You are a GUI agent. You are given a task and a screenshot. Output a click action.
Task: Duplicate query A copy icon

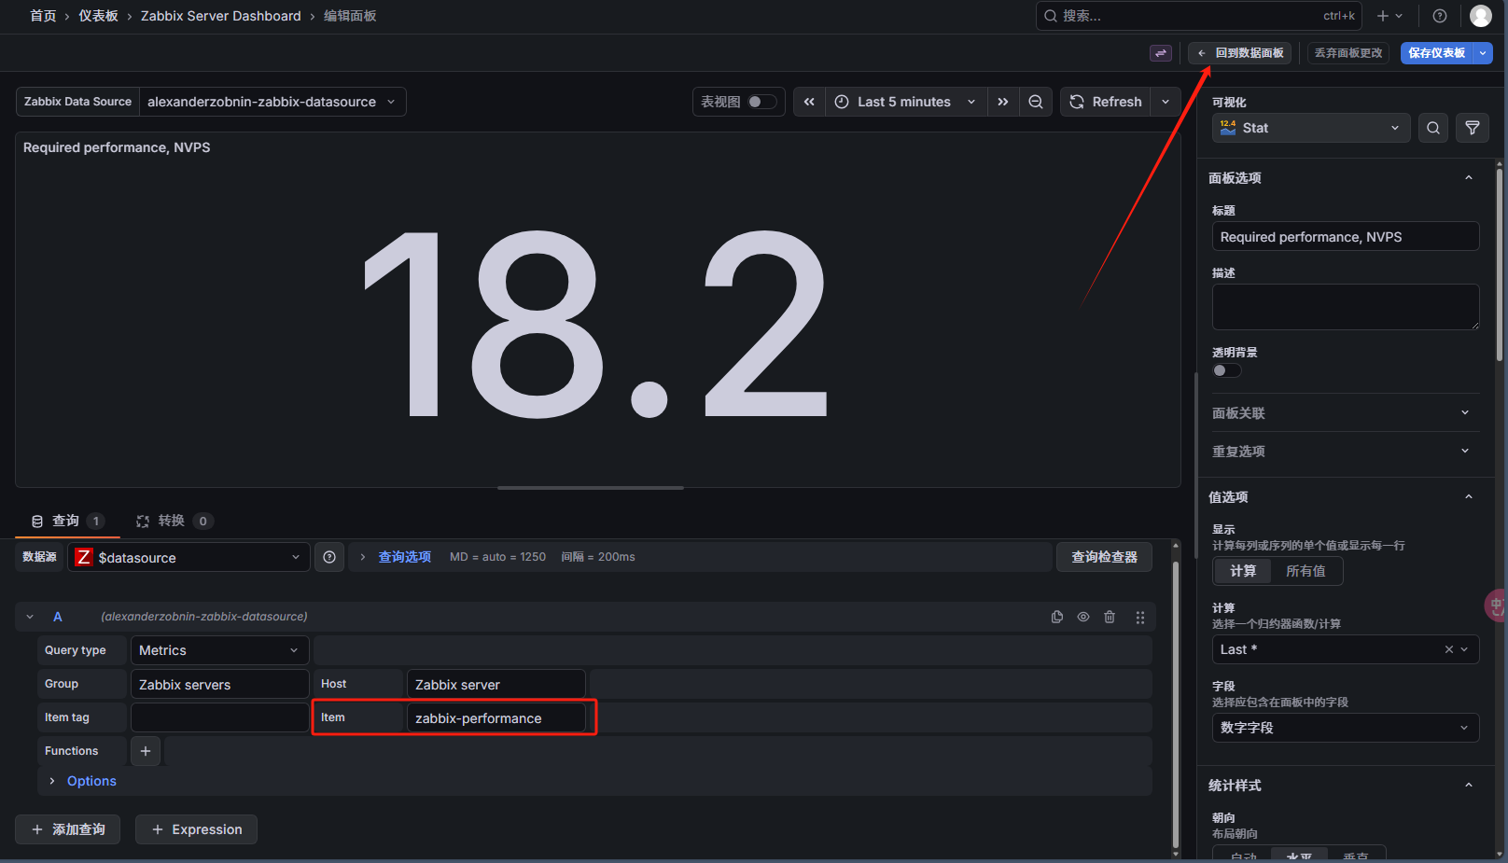click(1057, 617)
